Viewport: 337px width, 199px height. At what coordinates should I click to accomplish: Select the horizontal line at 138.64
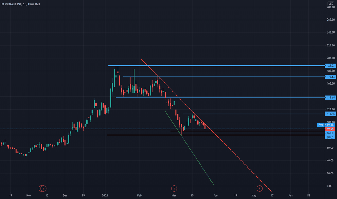pyautogui.click(x=220, y=97)
